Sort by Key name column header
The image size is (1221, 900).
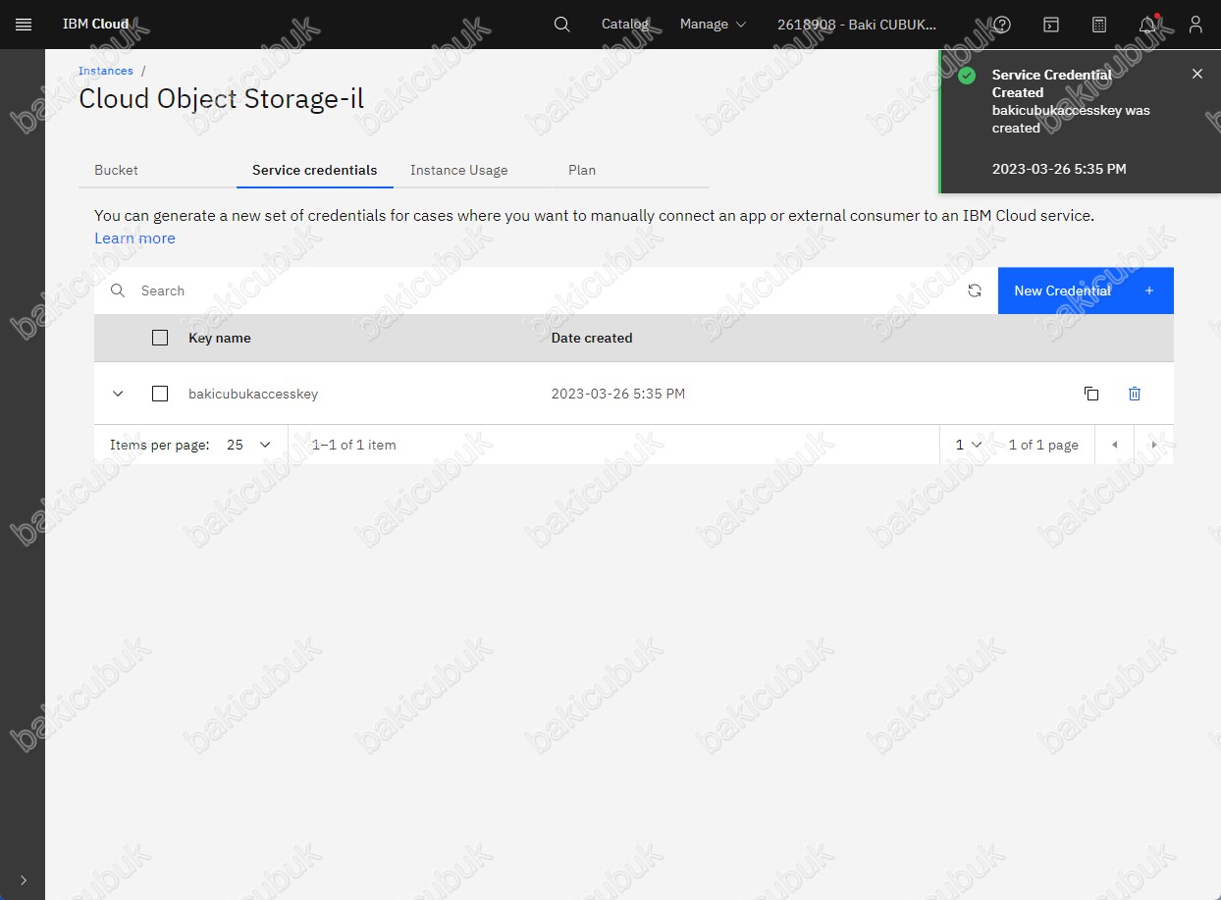tap(220, 338)
